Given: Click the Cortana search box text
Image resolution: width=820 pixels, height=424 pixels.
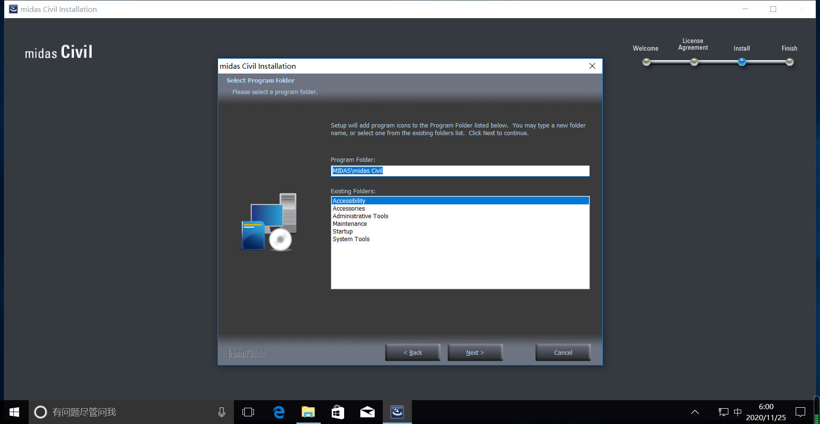Looking at the screenshot, I should 84,412.
